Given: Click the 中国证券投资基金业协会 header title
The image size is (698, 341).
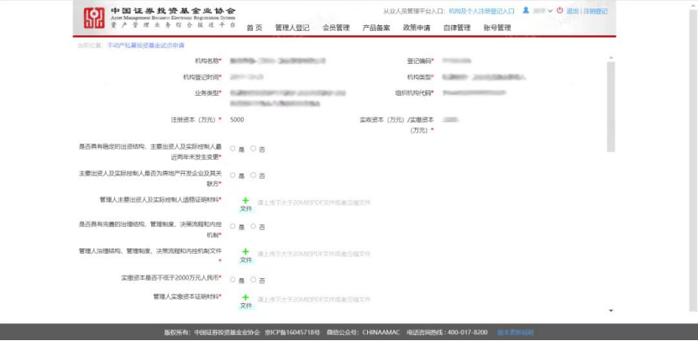Looking at the screenshot, I should pyautogui.click(x=173, y=11).
